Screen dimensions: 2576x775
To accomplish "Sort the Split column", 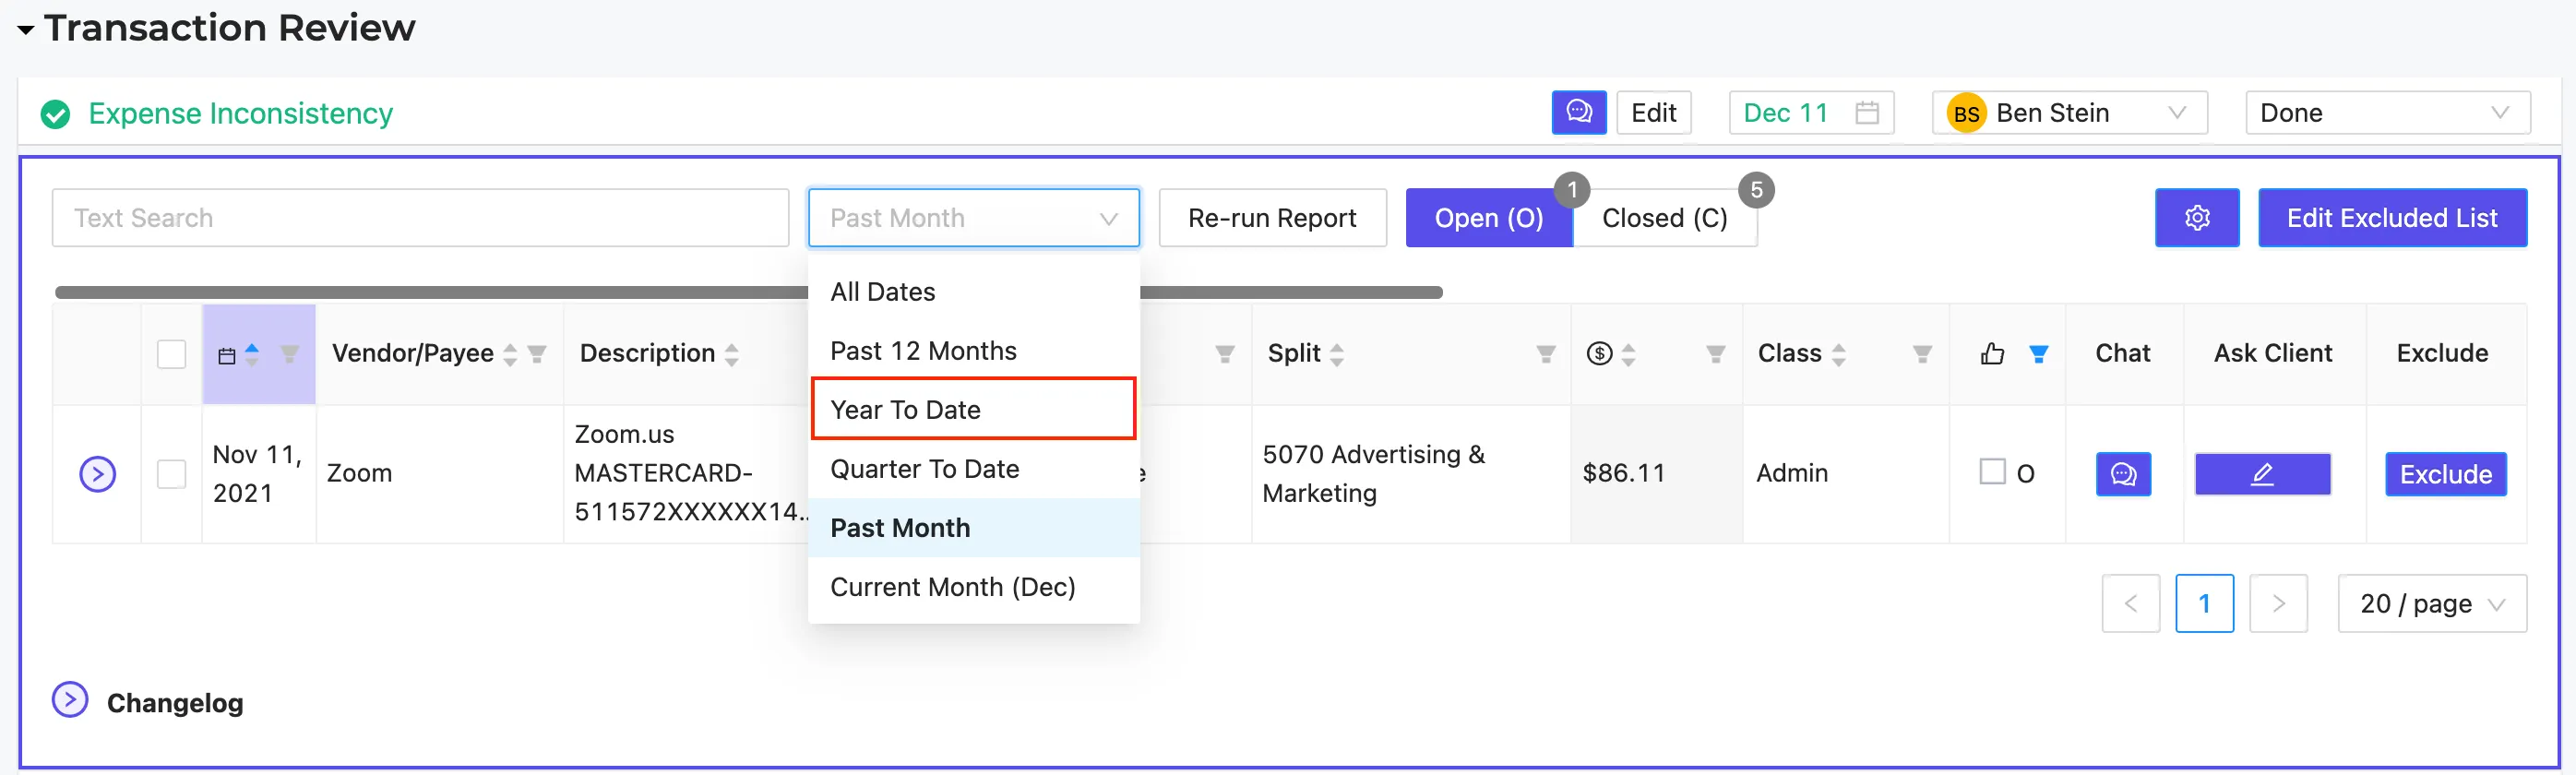I will pyautogui.click(x=1337, y=354).
